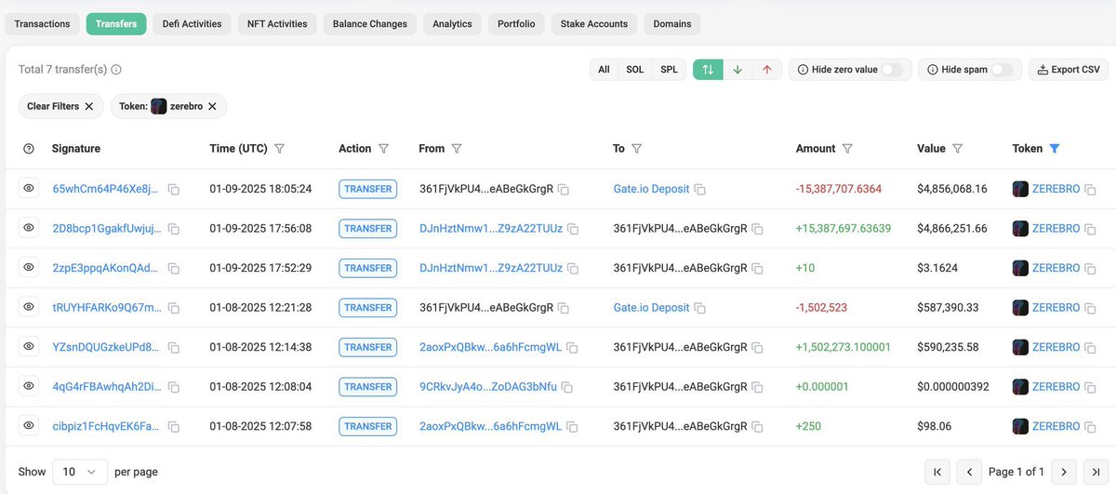Toggle Hide zero value switch

(x=891, y=70)
